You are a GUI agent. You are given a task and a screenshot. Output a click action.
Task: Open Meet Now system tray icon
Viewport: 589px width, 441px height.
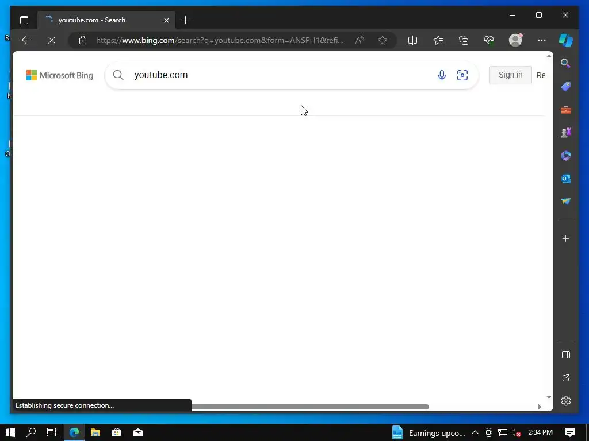coord(489,433)
